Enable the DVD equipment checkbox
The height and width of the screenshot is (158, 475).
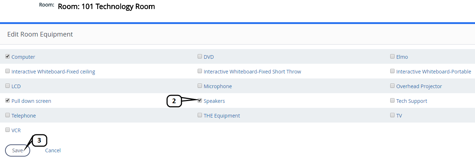[x=200, y=57]
